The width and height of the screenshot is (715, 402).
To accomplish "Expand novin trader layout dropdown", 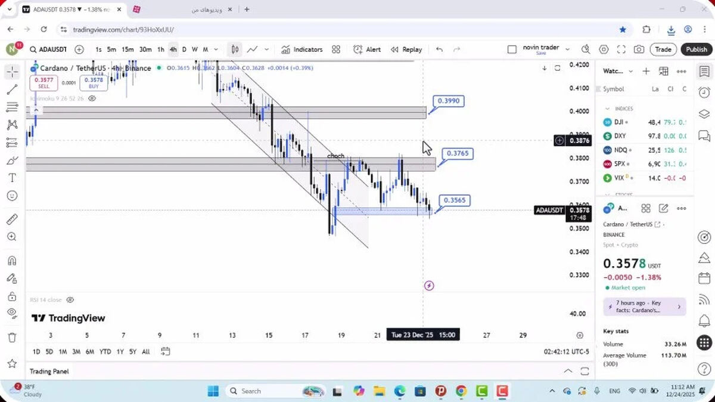I will coord(567,50).
